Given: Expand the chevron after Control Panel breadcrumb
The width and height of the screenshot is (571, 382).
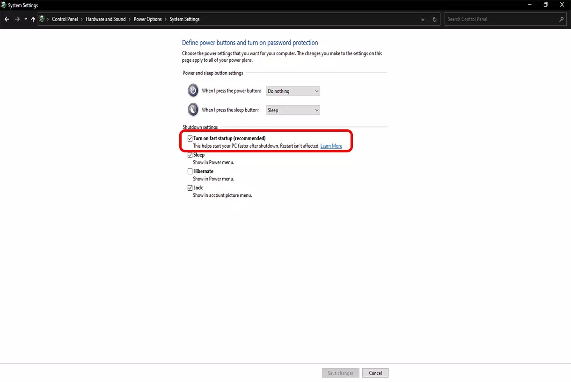Looking at the screenshot, I should point(82,19).
